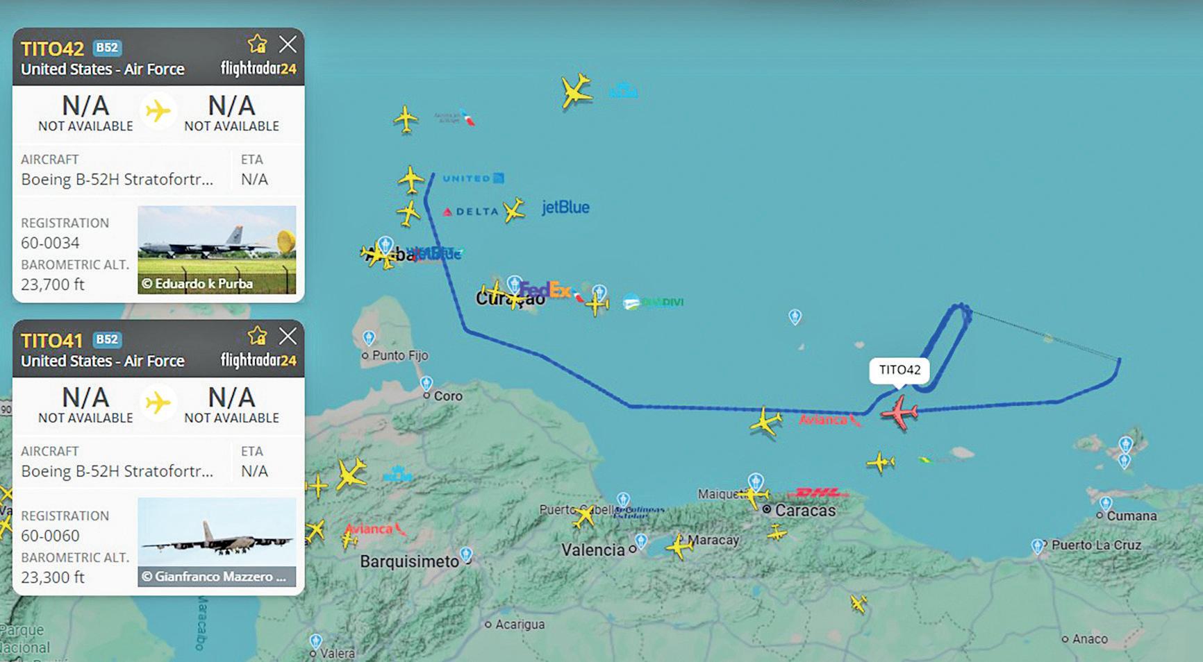Click the Cumana airport pin
The width and height of the screenshot is (1203, 662).
click(1106, 503)
